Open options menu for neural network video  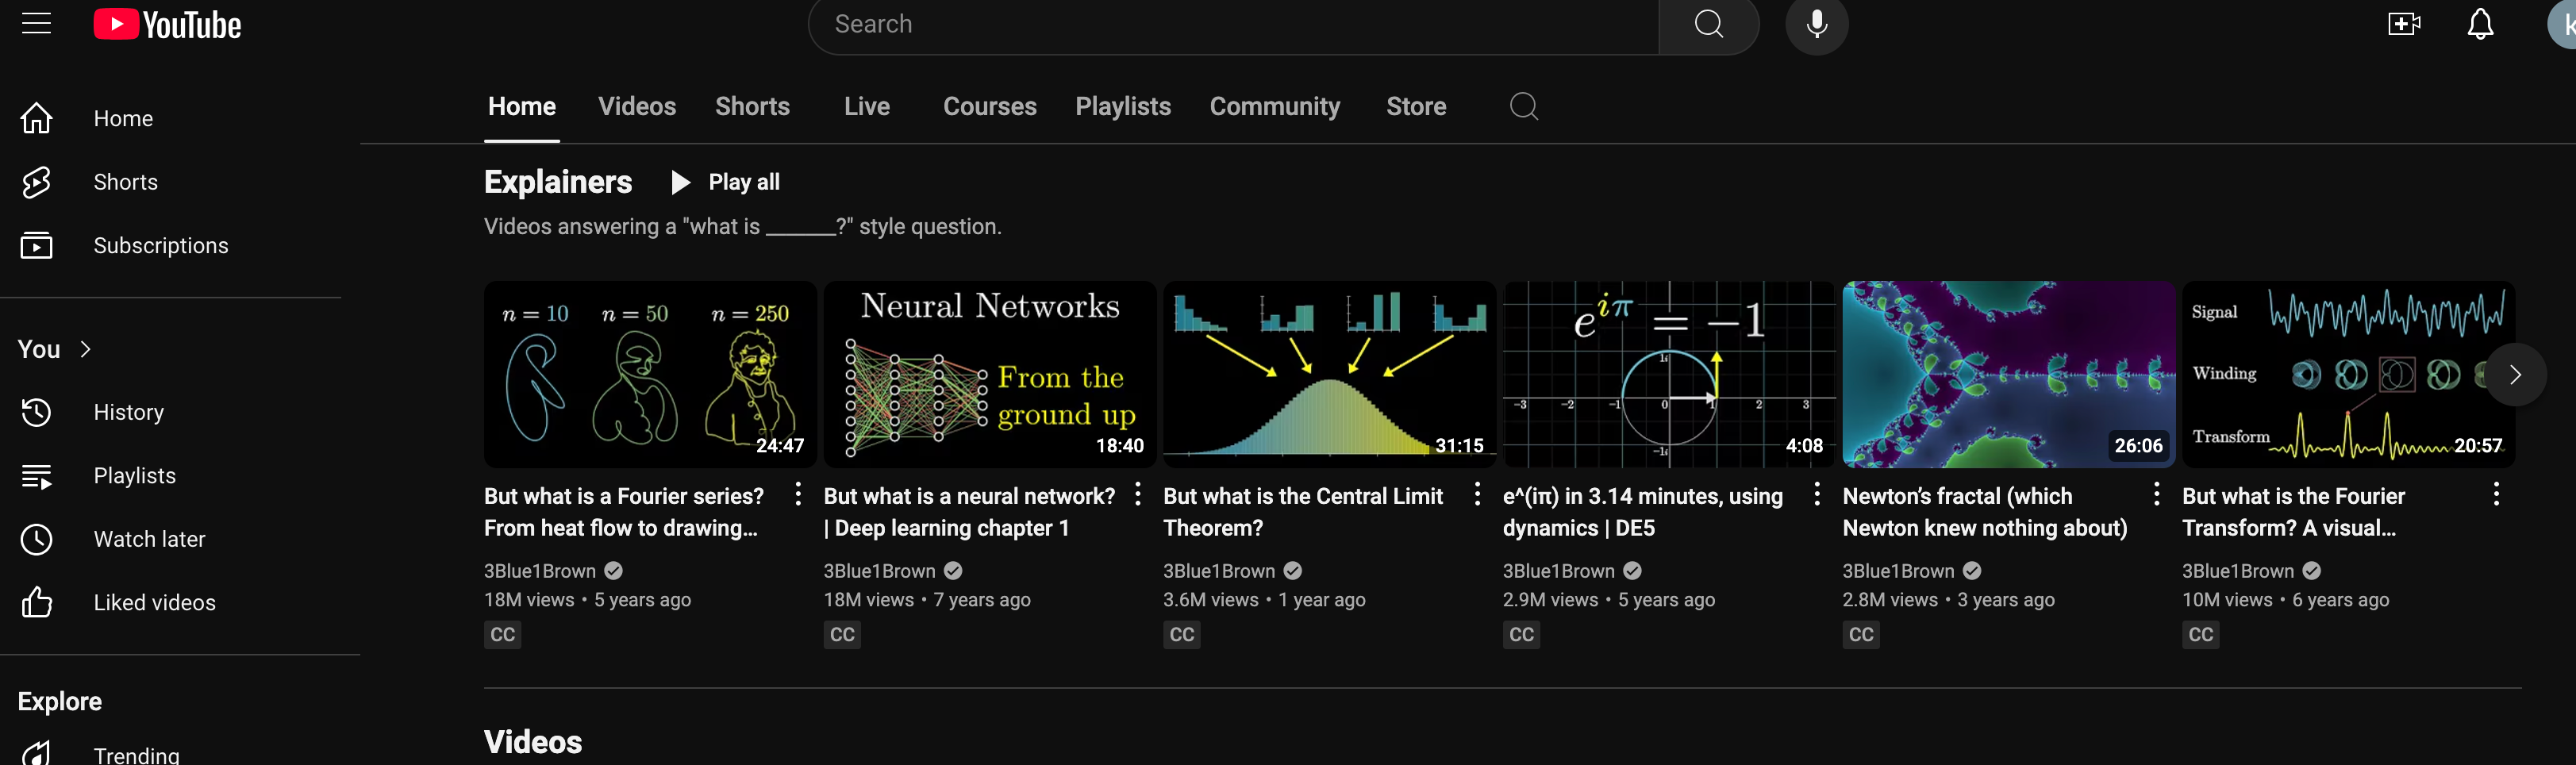[x=1137, y=494]
